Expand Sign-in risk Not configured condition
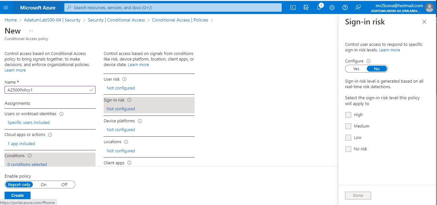 tap(121, 108)
